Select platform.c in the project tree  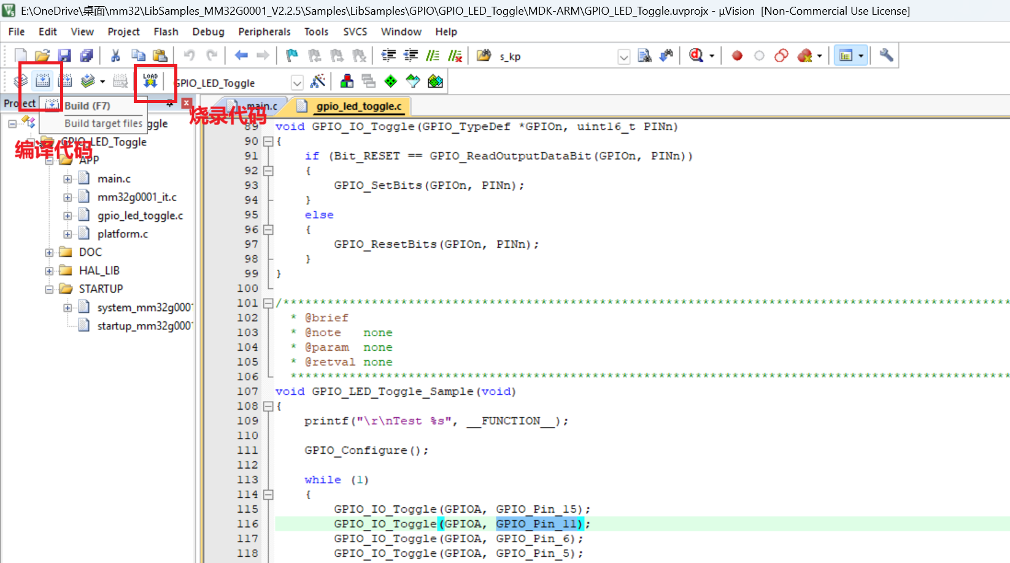(122, 234)
